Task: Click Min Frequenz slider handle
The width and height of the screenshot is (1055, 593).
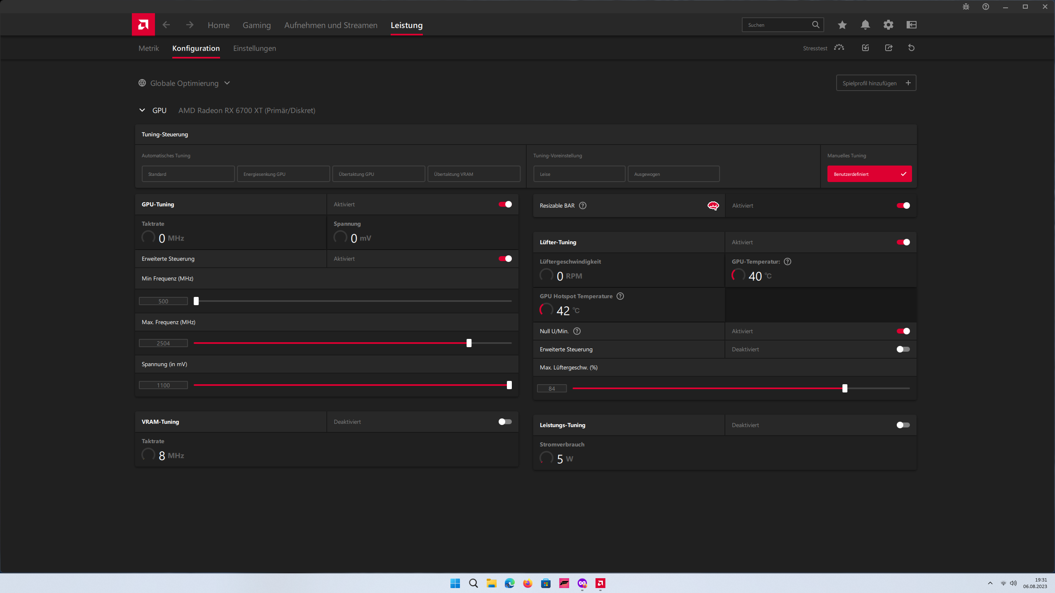Action: pos(196,301)
